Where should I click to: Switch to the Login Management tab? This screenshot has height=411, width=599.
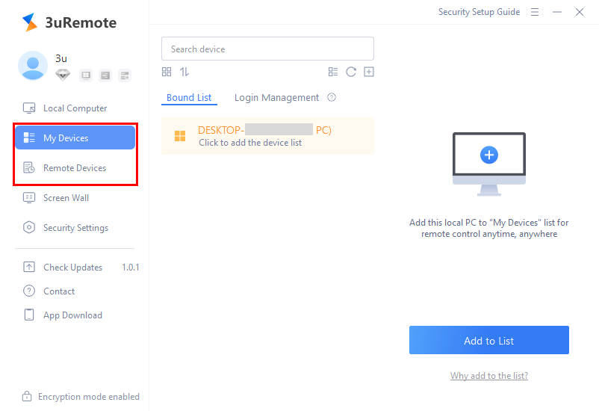276,97
